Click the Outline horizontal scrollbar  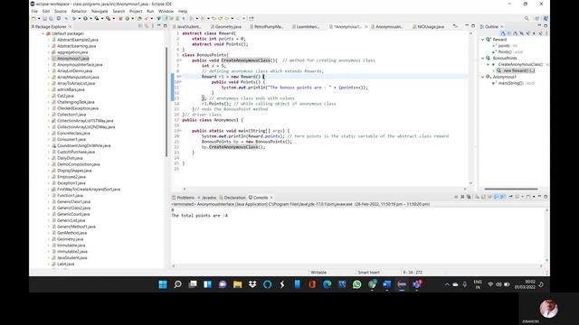(511, 189)
